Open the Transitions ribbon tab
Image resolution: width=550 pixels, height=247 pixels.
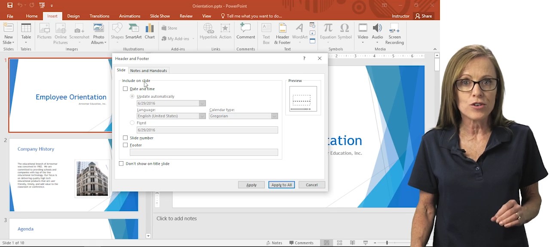99,16
